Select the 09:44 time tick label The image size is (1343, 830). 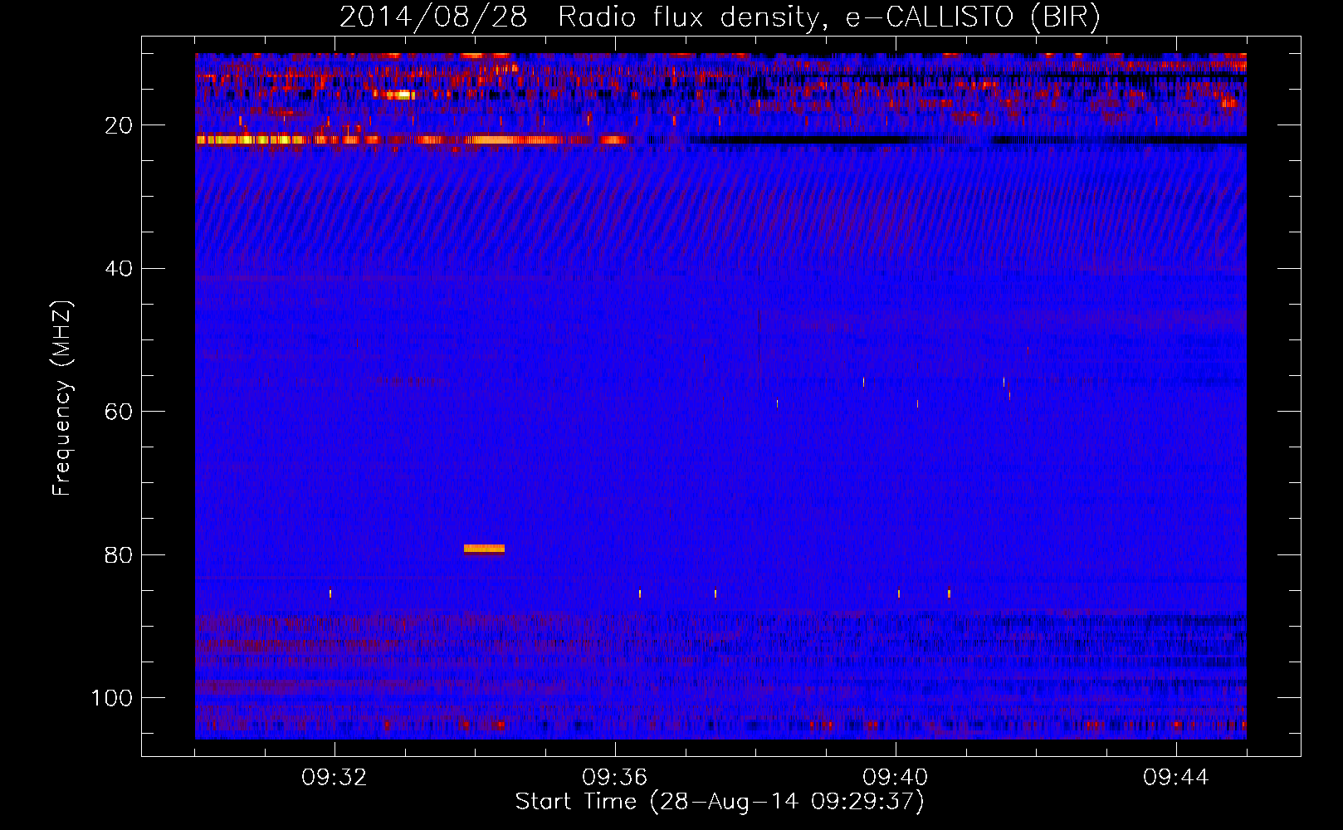coord(1176,778)
